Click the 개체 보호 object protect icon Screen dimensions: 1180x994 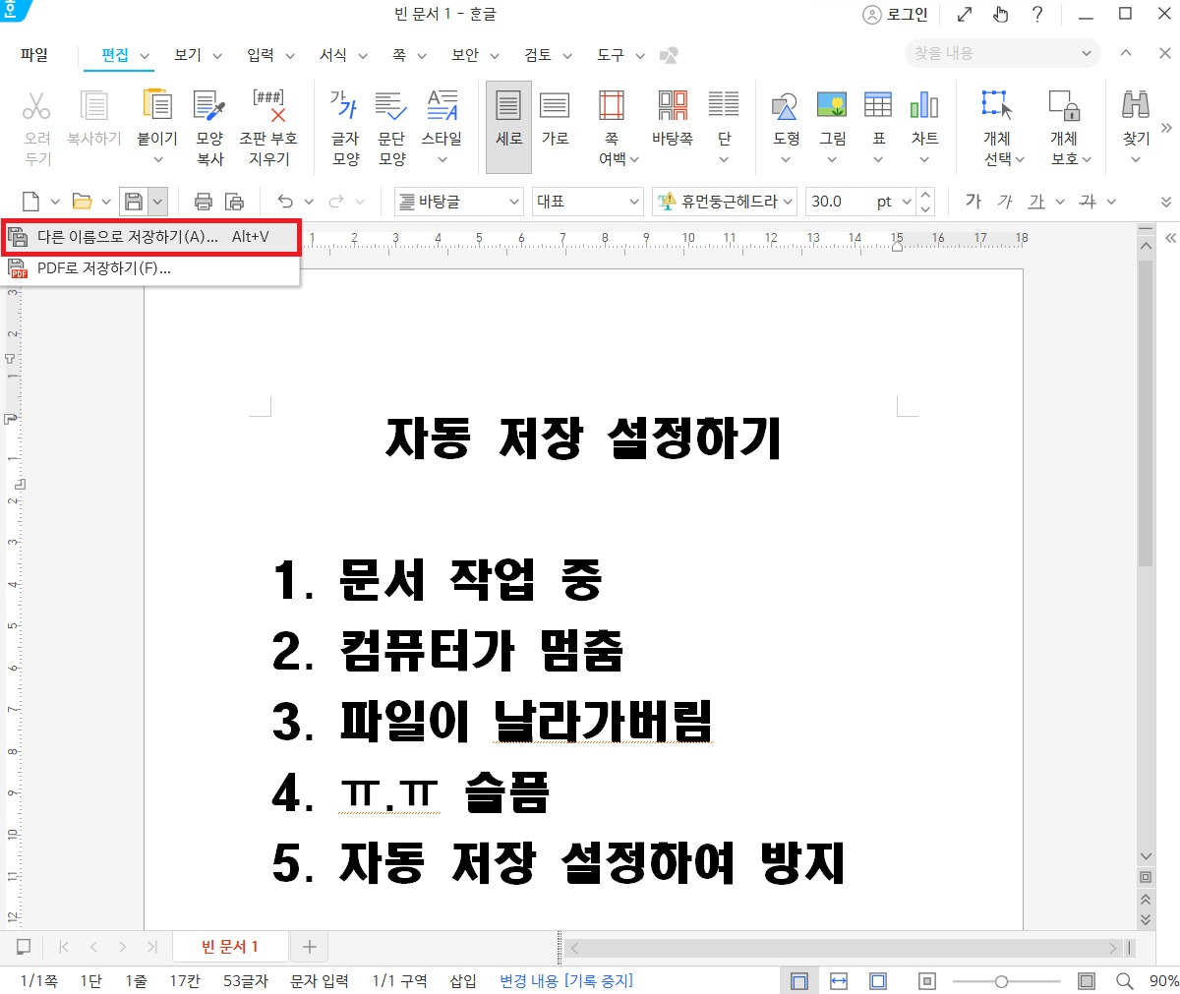(1064, 105)
